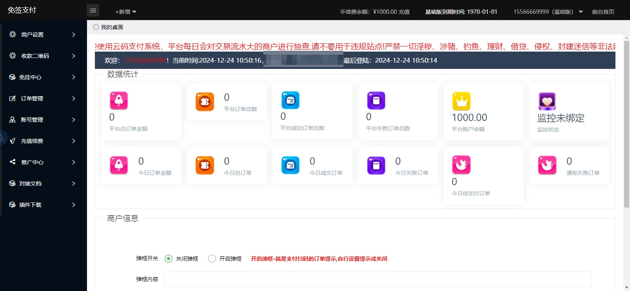
Task: Click the cube icon beside 对接文档
Action: (x=13, y=183)
